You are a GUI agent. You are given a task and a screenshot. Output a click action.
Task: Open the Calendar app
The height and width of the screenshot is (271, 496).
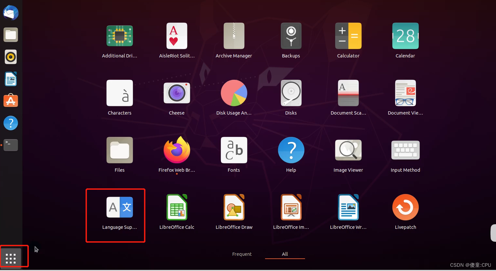click(x=405, y=36)
